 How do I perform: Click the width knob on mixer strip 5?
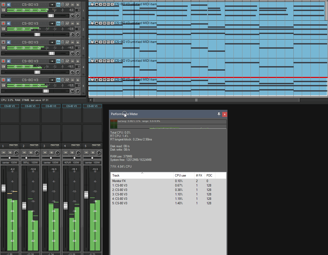click(99, 153)
